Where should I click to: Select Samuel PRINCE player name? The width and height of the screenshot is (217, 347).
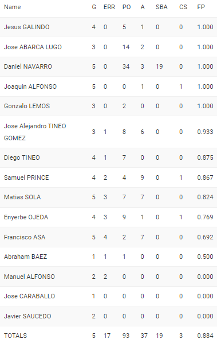point(26,178)
